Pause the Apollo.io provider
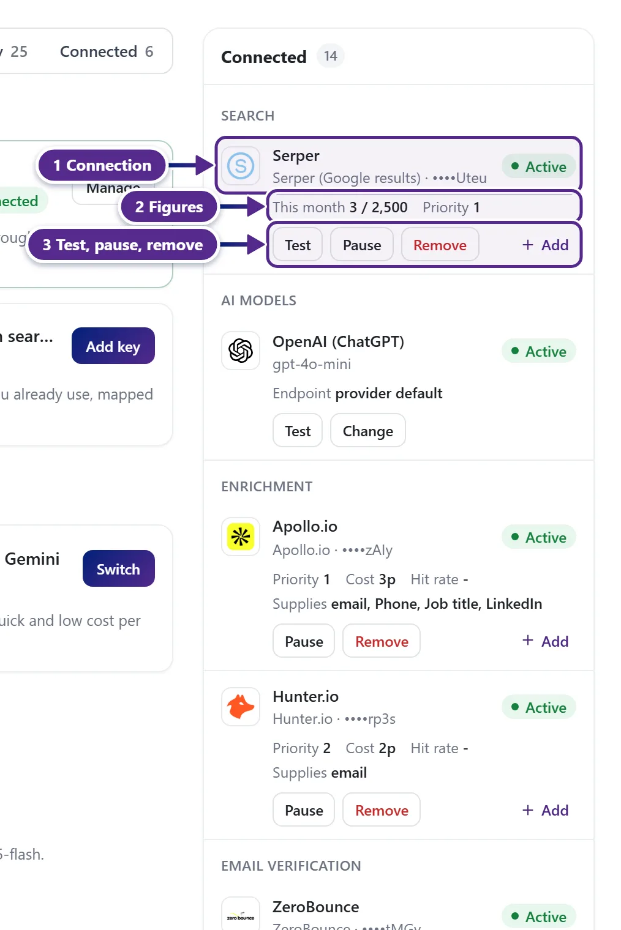Screen dimensions: 621x930 pos(304,641)
